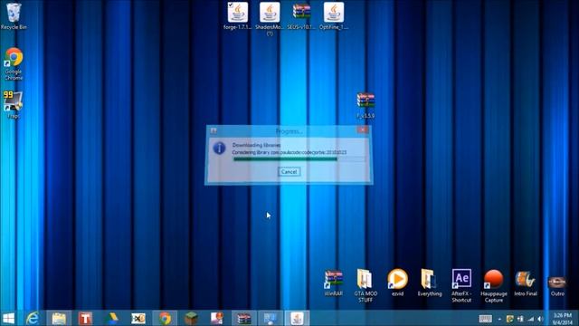The height and width of the screenshot is (326, 579).
Task: Open the taskbar icon right of Google Drive
Action: point(138,318)
